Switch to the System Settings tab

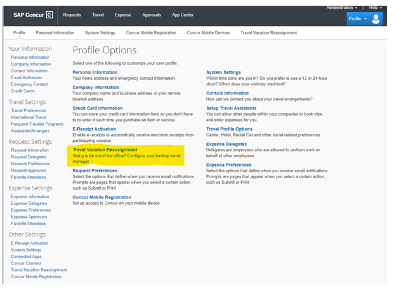click(100, 33)
